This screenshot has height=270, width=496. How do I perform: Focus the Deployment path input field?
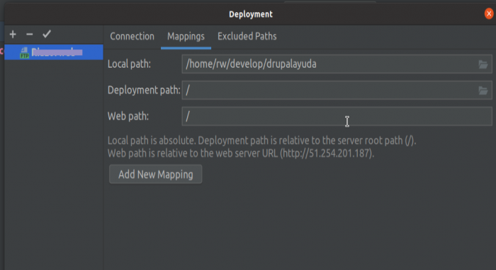click(x=337, y=90)
